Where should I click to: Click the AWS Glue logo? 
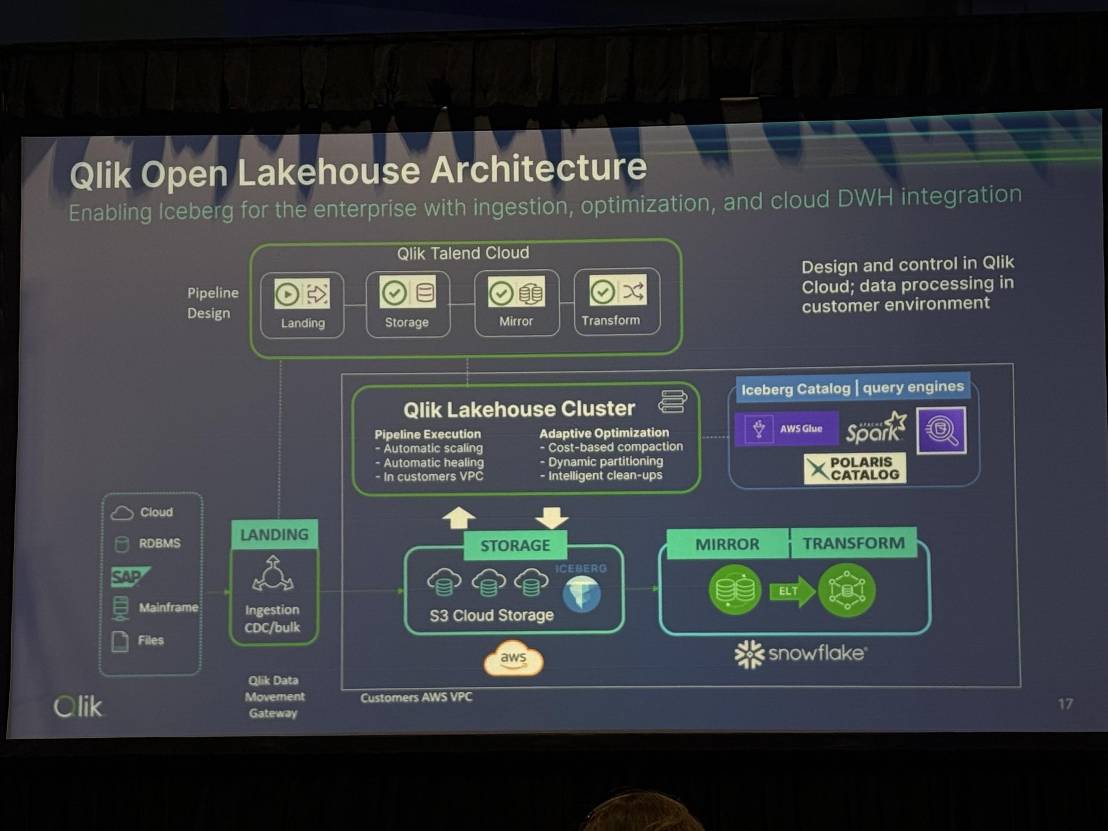tap(786, 428)
